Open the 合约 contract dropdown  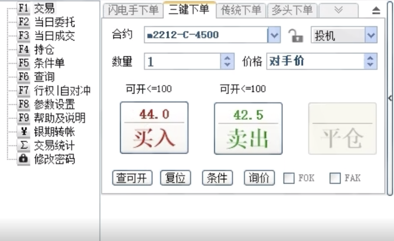coord(274,35)
